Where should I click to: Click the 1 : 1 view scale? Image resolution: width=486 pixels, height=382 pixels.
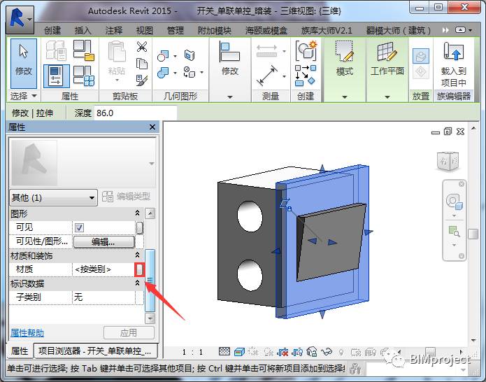[192, 352]
